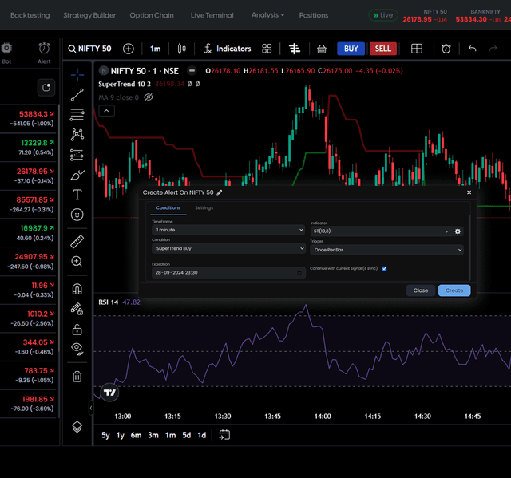Screen dimensions: 511x478
Task: Click the red SELL button
Action: click(x=382, y=49)
